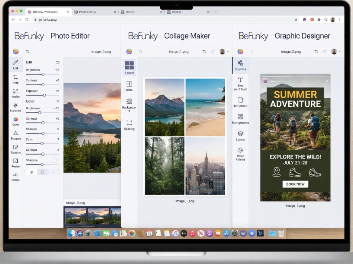Open more options ellipsis below Sharotoe slider

[54, 172]
